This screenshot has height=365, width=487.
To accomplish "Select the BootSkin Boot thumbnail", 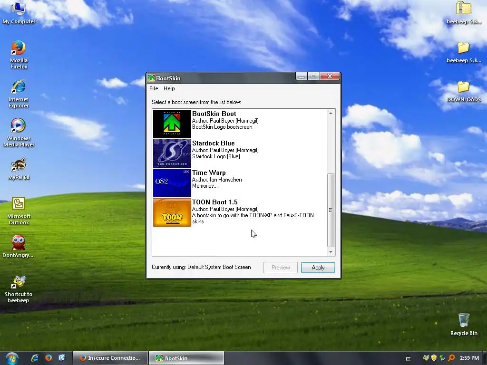I will [x=172, y=124].
